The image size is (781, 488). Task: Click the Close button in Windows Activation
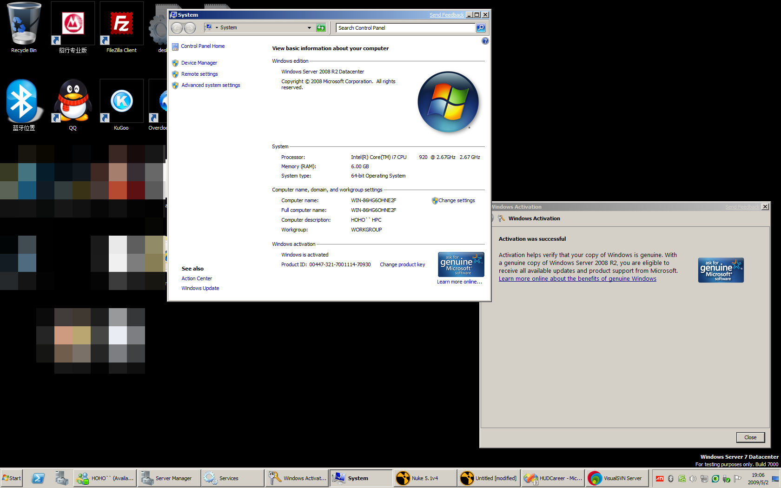click(x=750, y=437)
